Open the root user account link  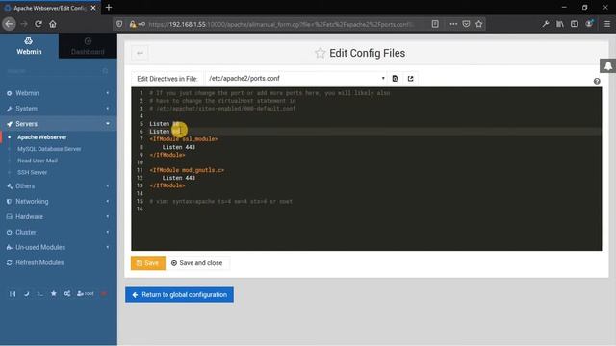pos(86,294)
